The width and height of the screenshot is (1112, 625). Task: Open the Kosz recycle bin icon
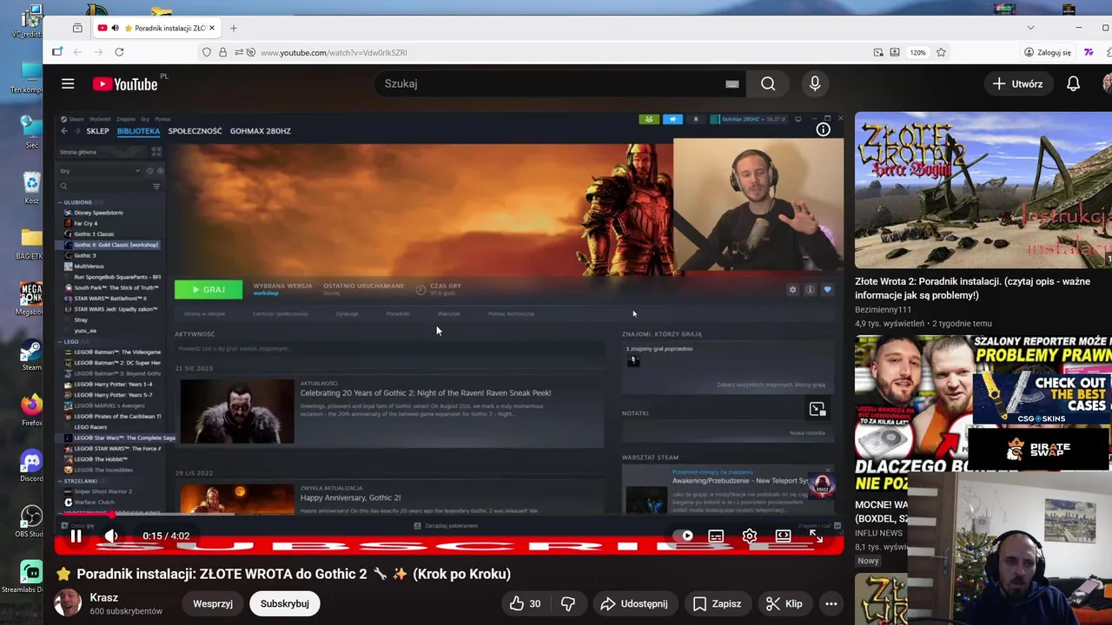click(x=31, y=188)
